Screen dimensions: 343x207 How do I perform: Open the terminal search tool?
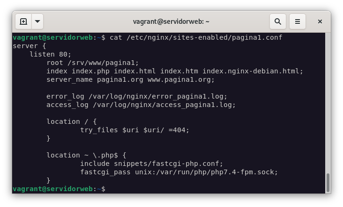278,21
